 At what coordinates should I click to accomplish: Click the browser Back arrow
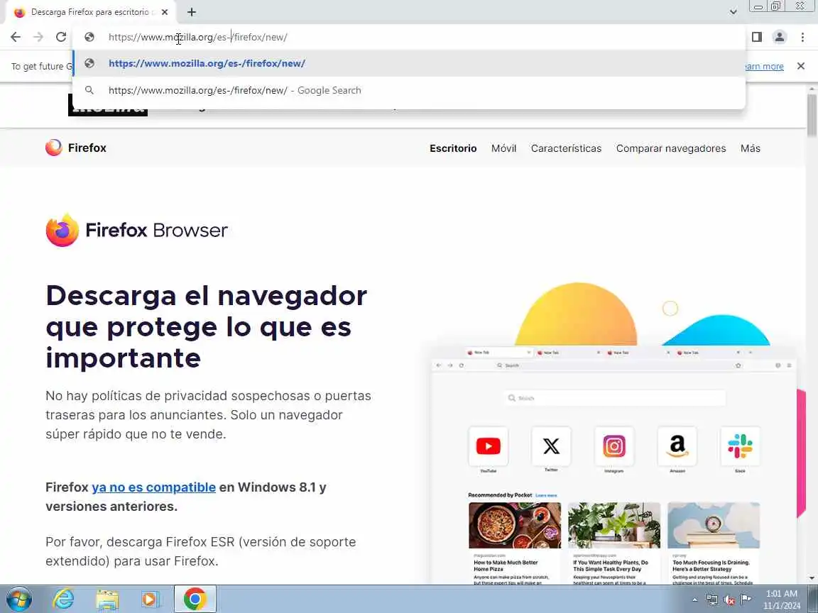16,37
